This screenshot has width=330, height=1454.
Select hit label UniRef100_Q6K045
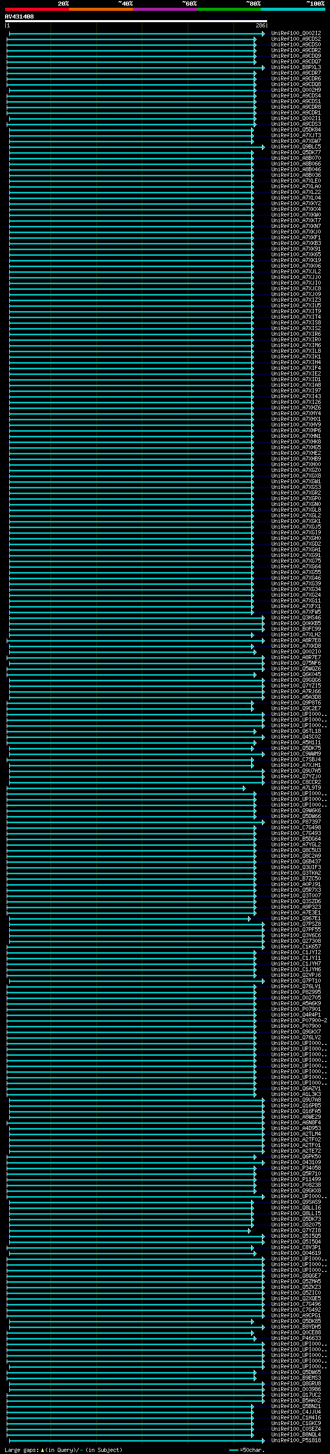(x=296, y=675)
